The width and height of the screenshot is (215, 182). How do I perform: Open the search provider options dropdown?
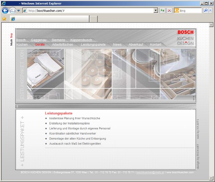coord(210,10)
